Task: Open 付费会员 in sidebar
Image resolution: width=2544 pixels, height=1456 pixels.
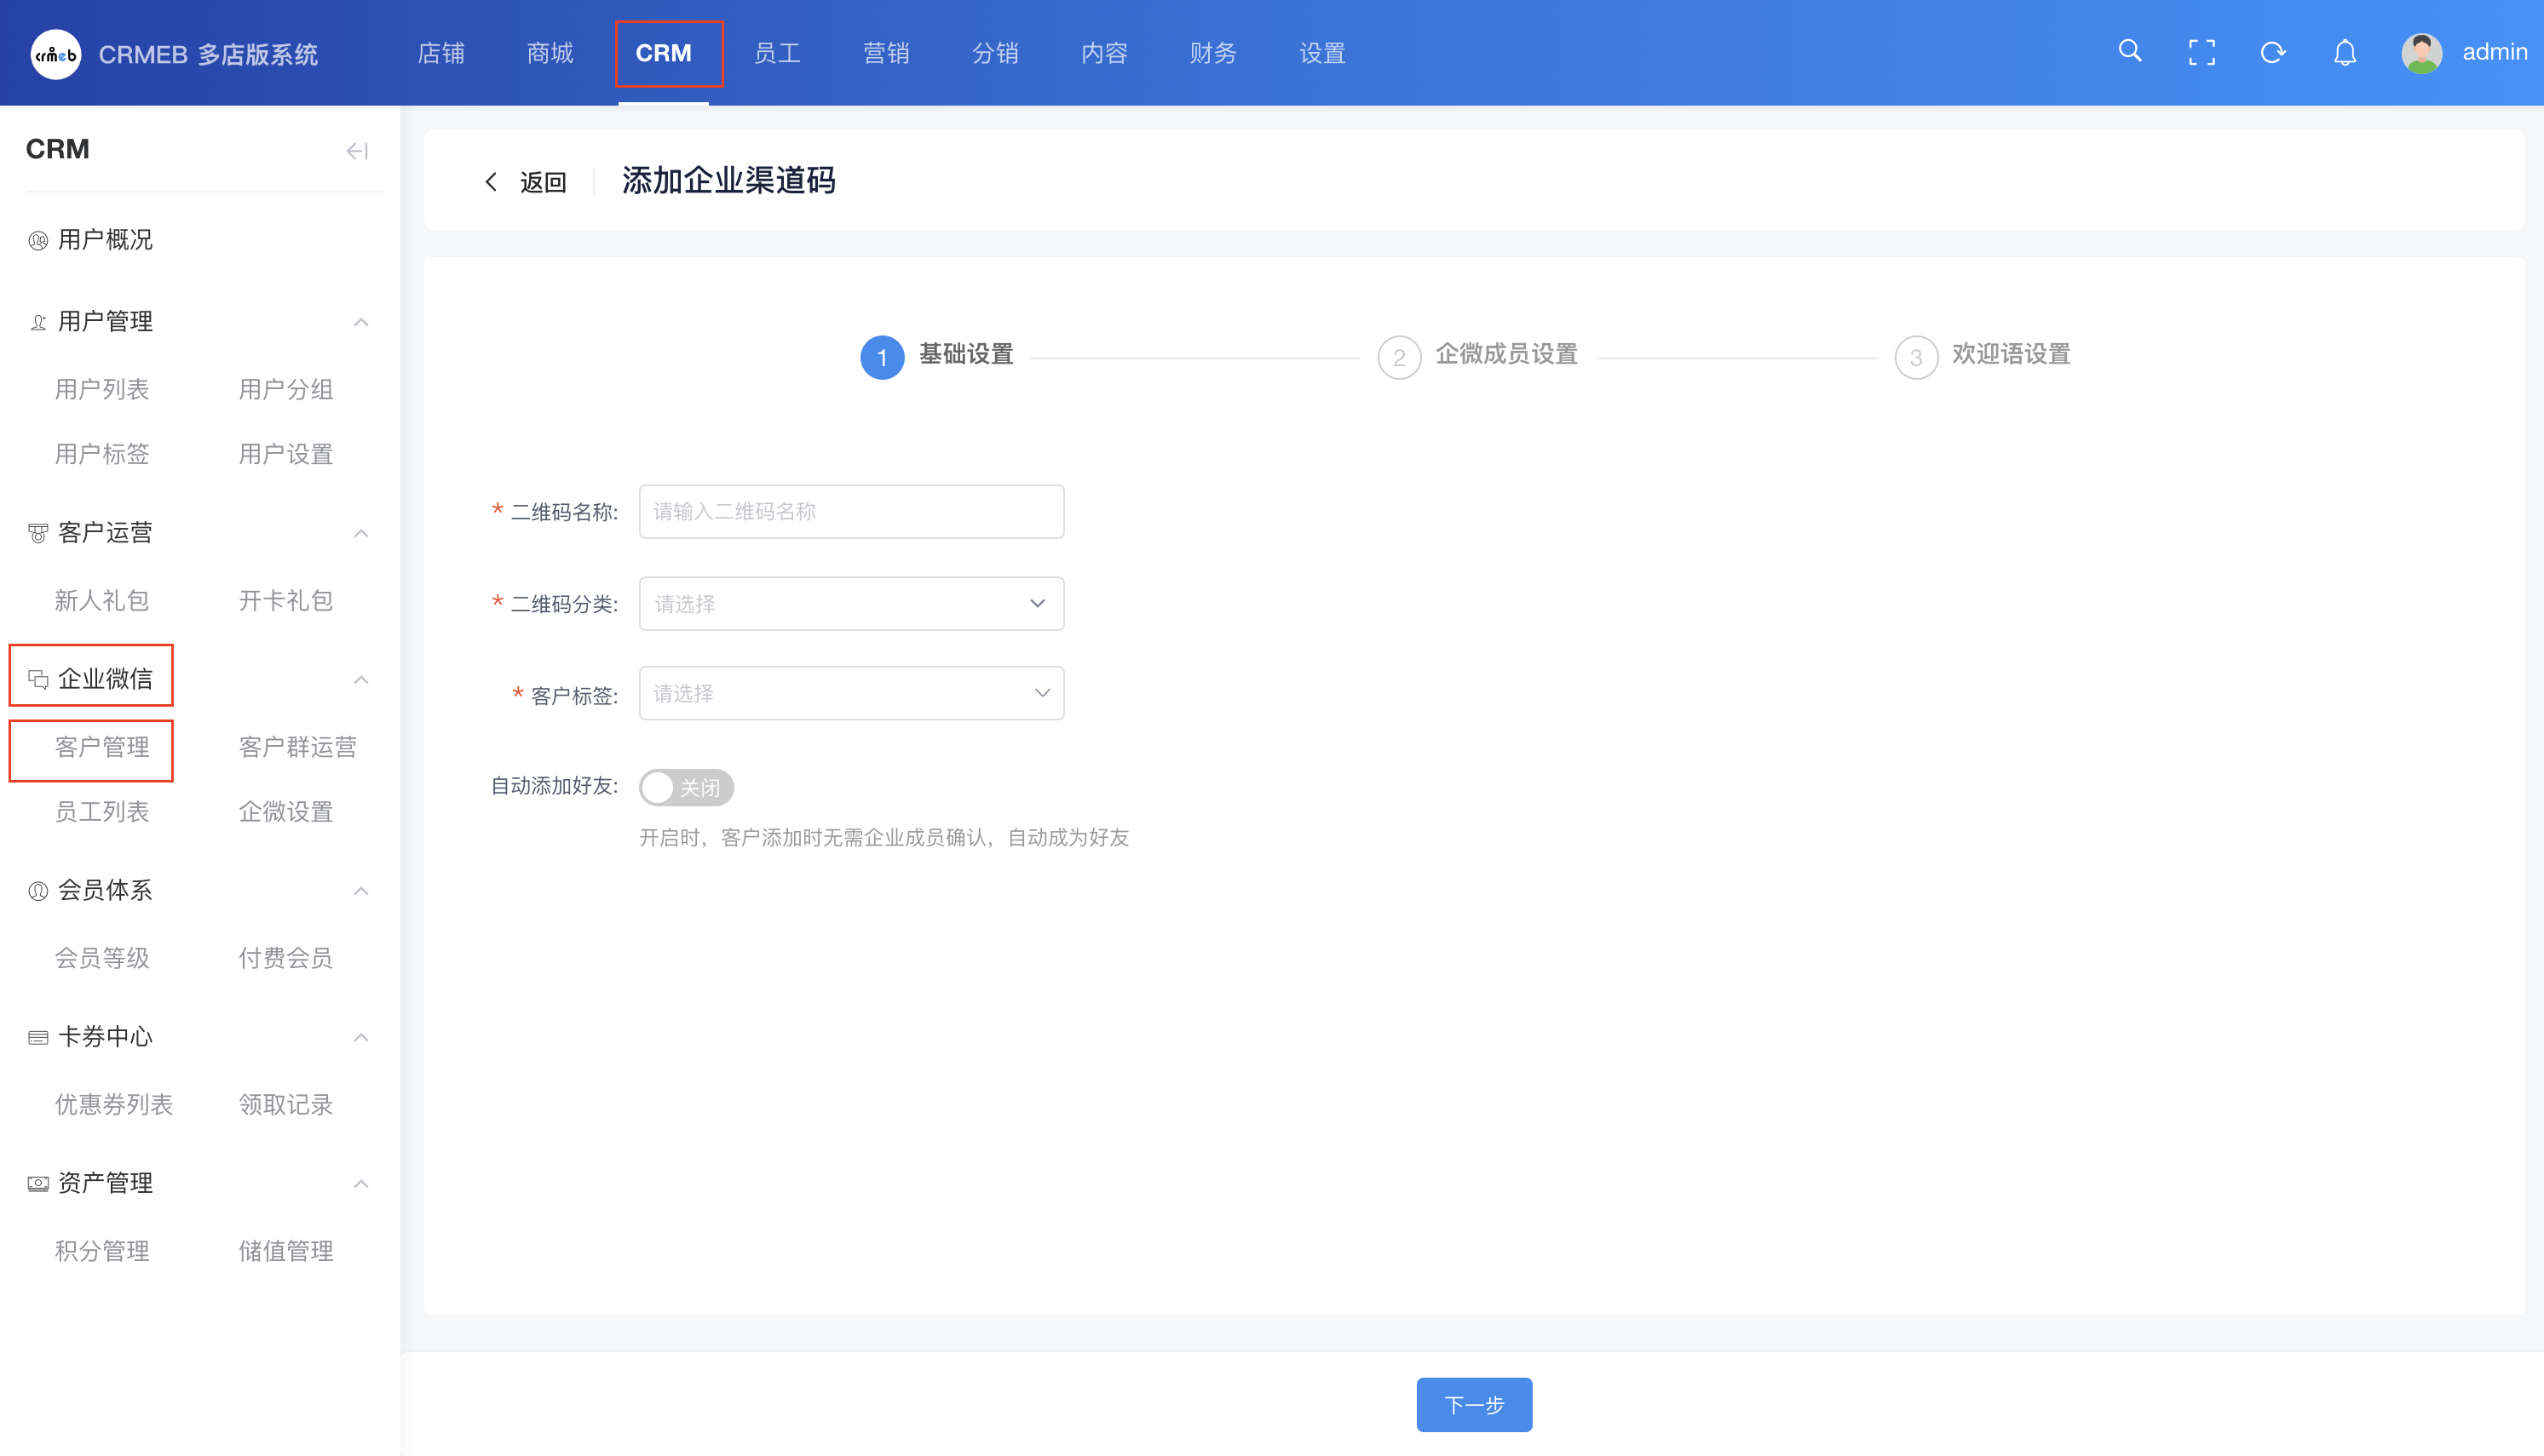Action: pos(286,958)
